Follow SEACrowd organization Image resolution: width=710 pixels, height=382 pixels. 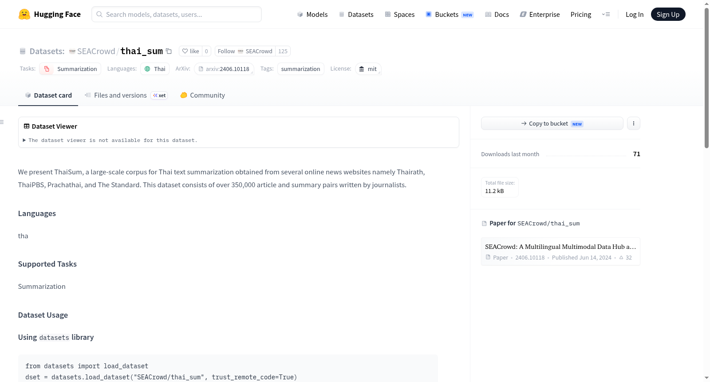pyautogui.click(x=245, y=51)
